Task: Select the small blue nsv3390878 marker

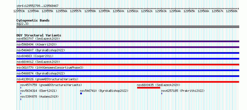Action: point(21,99)
